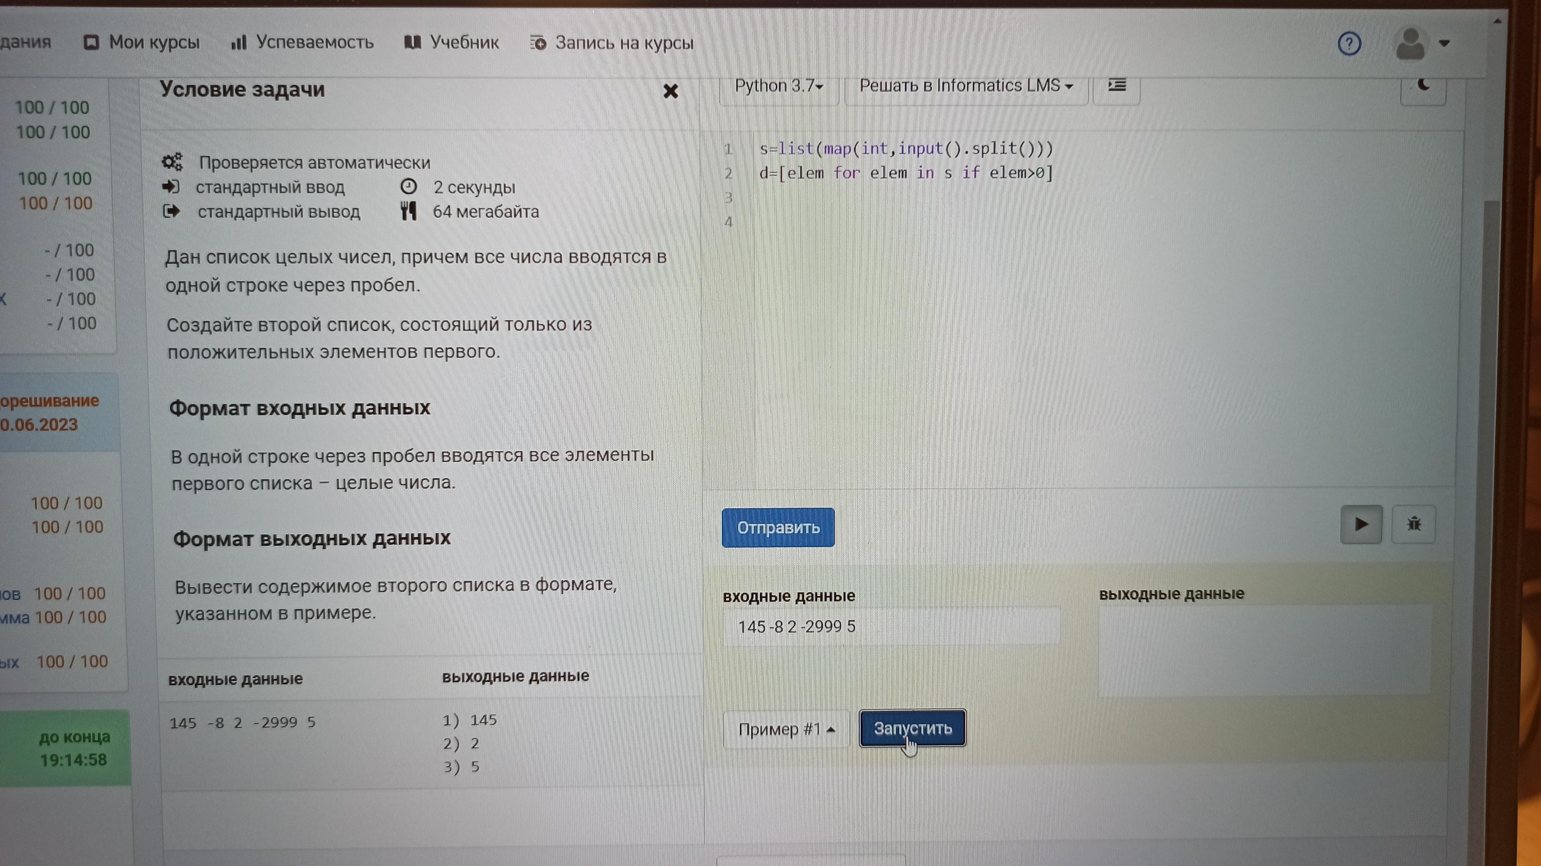The image size is (1541, 866).
Task: Close the Условие задачи panel
Action: tap(671, 92)
